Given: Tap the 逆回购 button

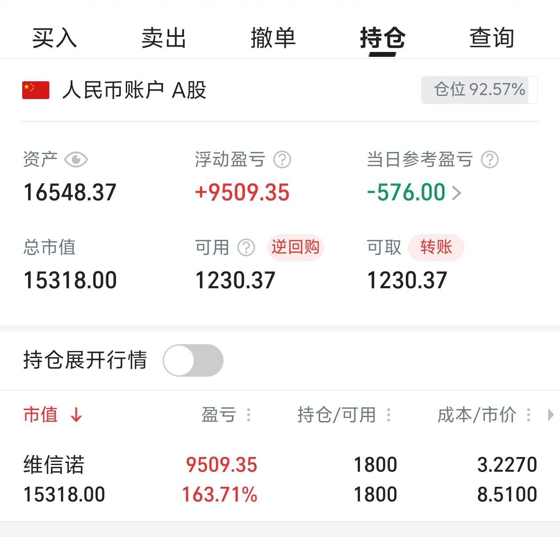Looking at the screenshot, I should [x=296, y=247].
